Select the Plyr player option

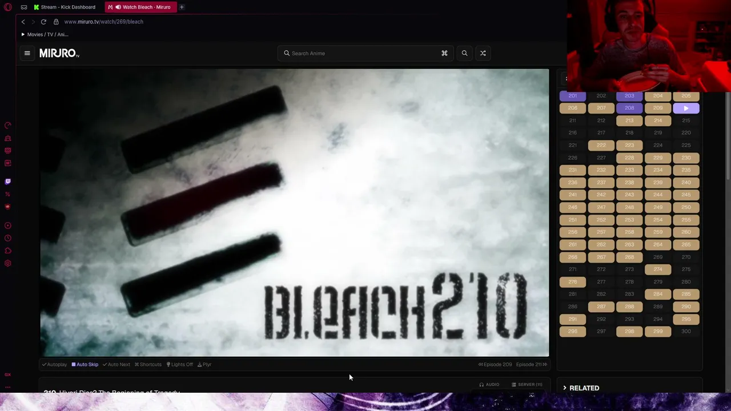204,364
